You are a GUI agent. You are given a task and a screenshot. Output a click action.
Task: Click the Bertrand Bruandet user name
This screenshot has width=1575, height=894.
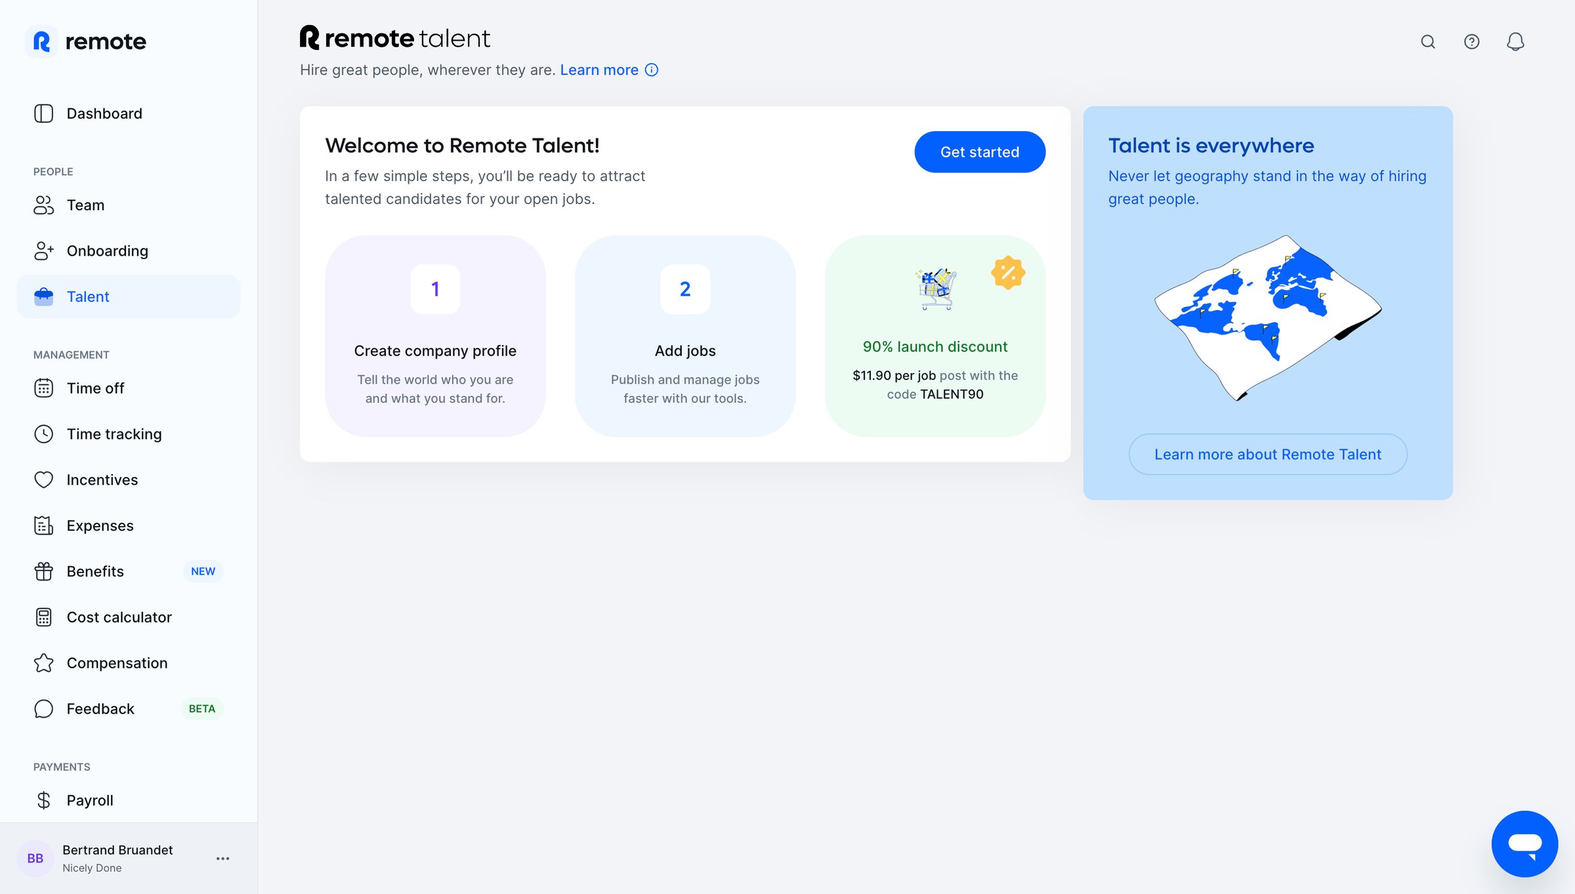pyautogui.click(x=117, y=850)
